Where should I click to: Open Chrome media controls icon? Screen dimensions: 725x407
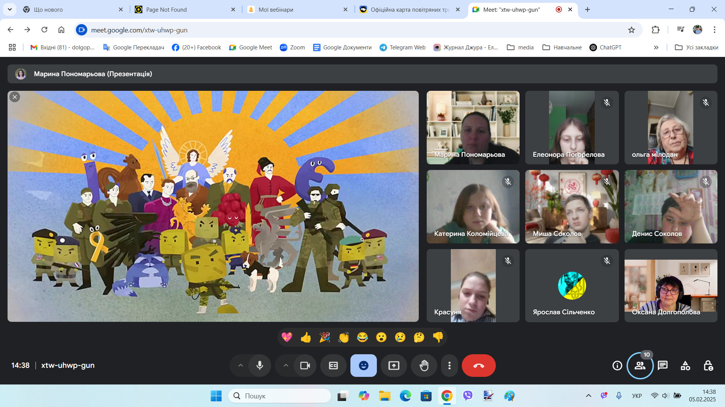[680, 30]
